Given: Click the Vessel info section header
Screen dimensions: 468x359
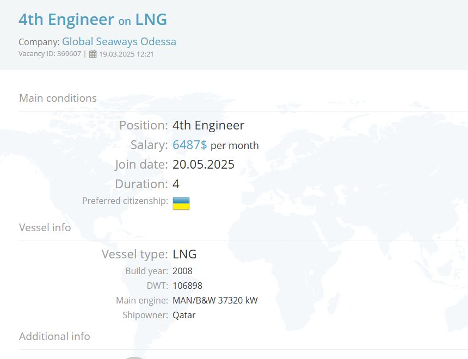Looking at the screenshot, I should click(x=45, y=227).
